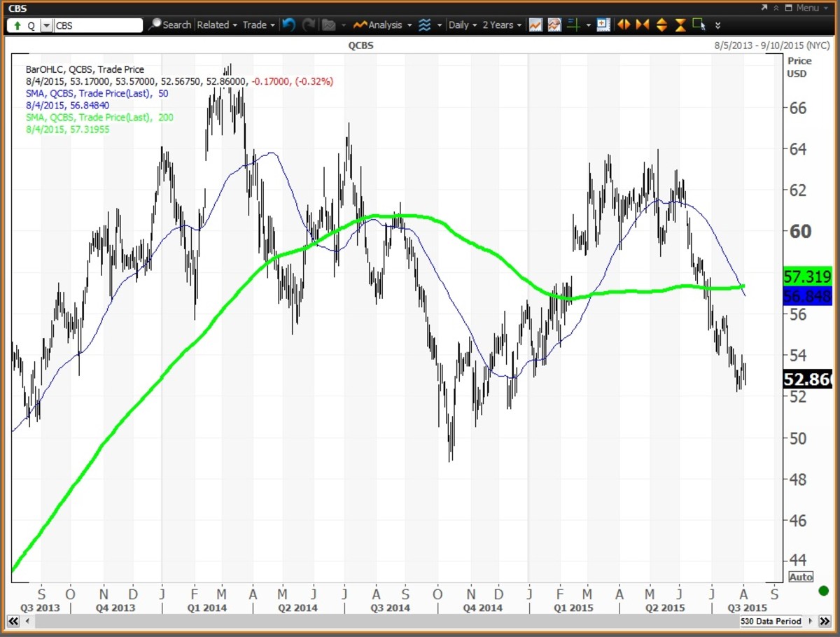This screenshot has height=637, width=840.
Task: Click the overlay chart comparison icon
Action: (x=554, y=24)
